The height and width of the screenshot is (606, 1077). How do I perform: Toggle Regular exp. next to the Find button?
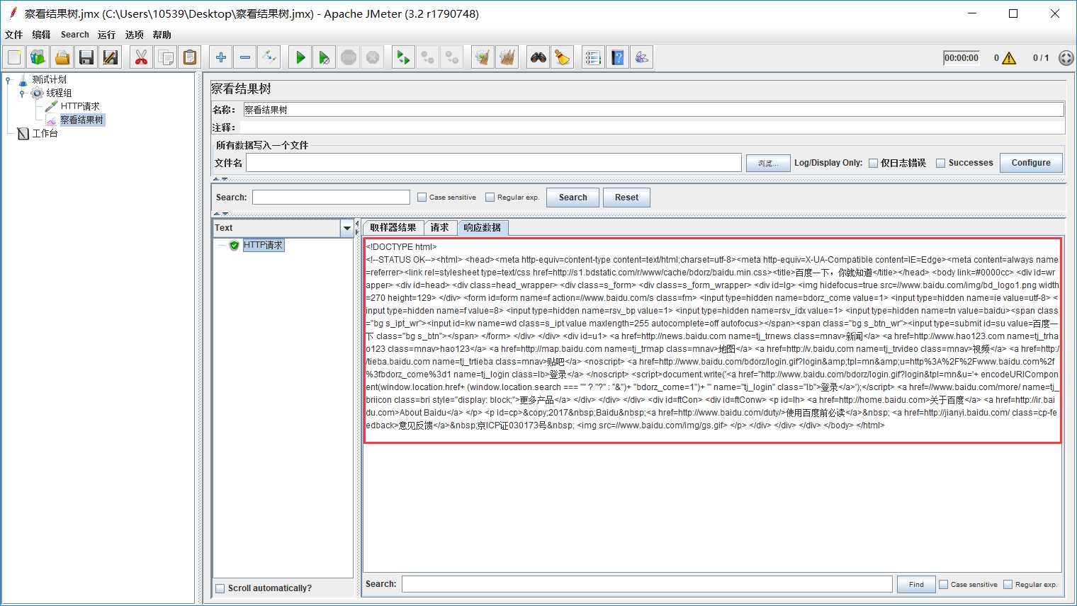pyautogui.click(x=1008, y=584)
